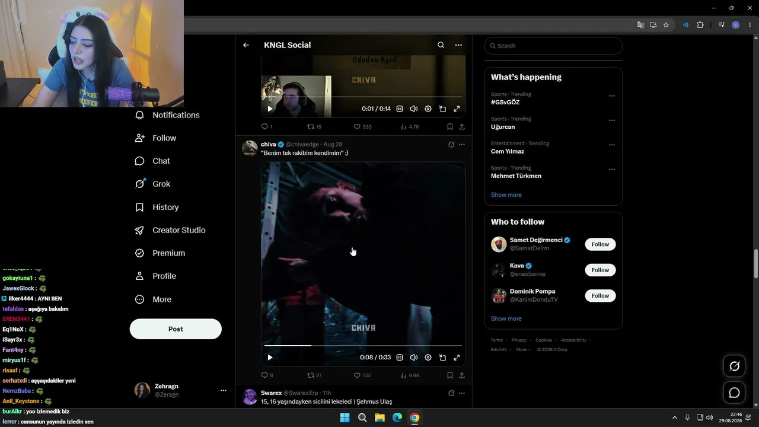
Task: Show more trends under What's happening
Action: 506,195
